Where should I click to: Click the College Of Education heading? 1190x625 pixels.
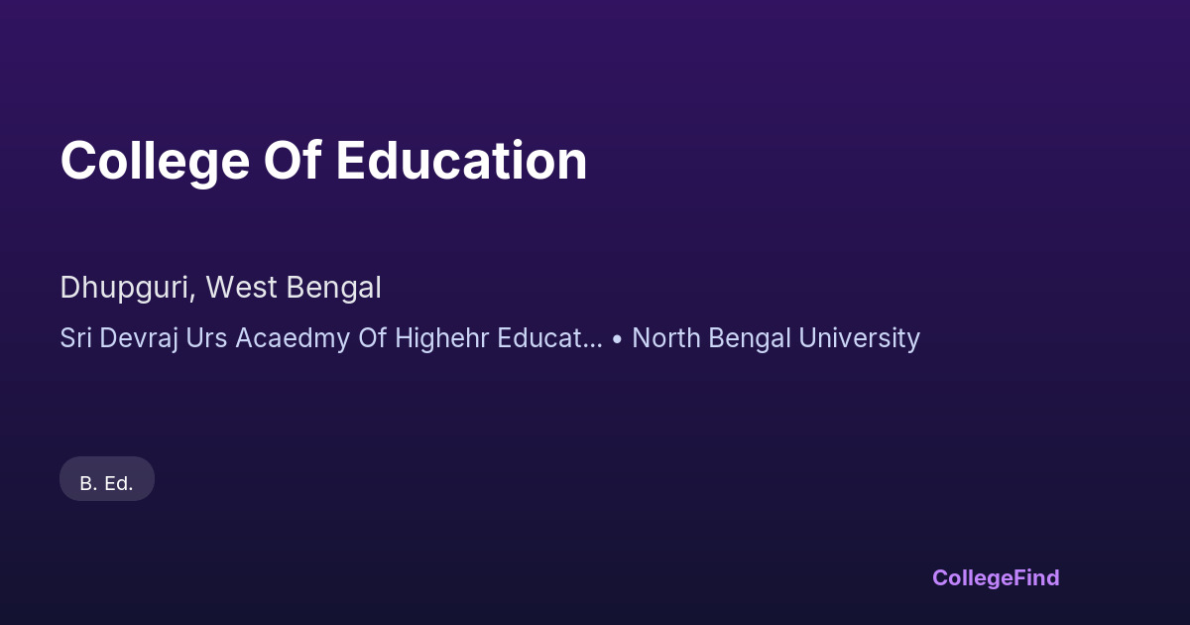click(x=323, y=161)
